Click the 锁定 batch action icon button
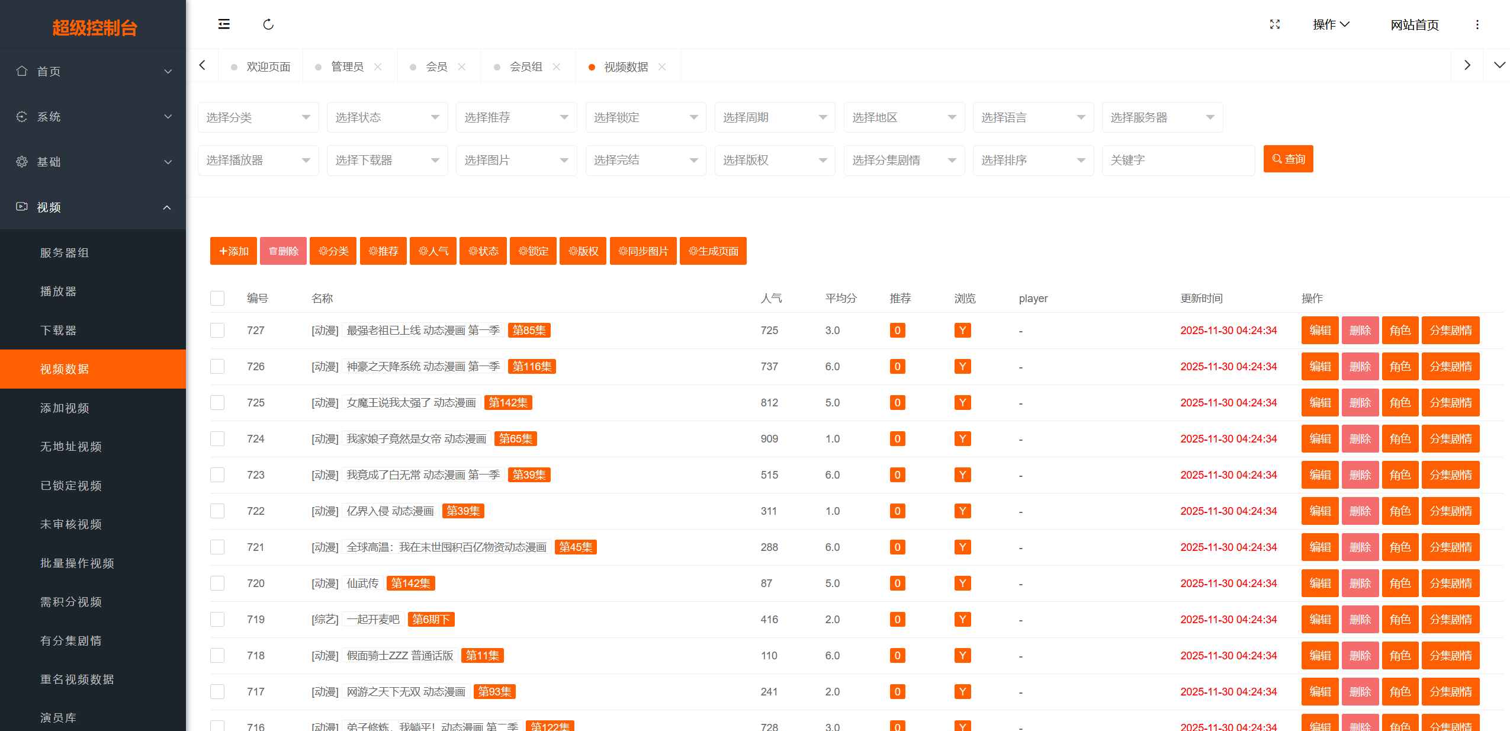 [x=532, y=251]
